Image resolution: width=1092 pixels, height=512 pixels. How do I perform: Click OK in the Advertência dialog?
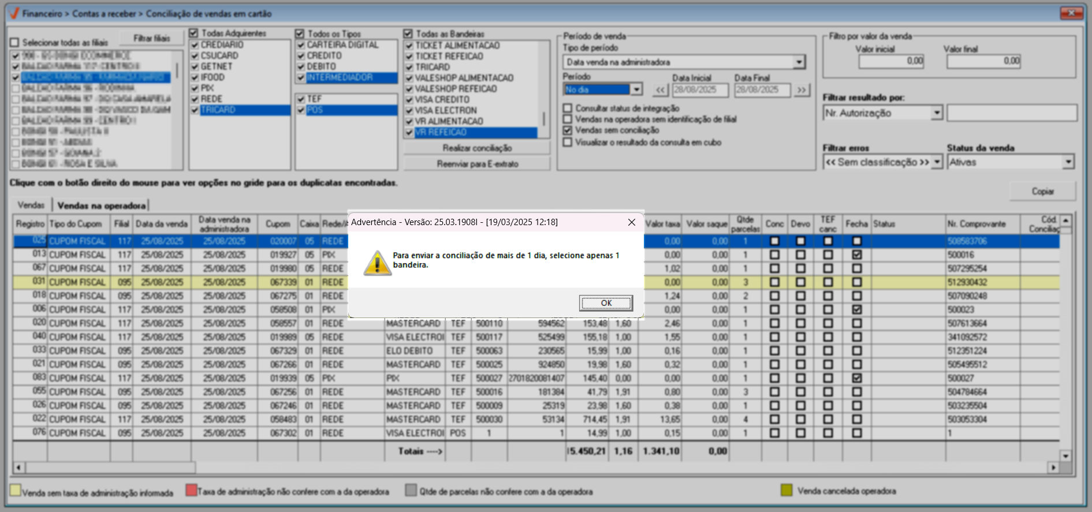pyautogui.click(x=606, y=303)
